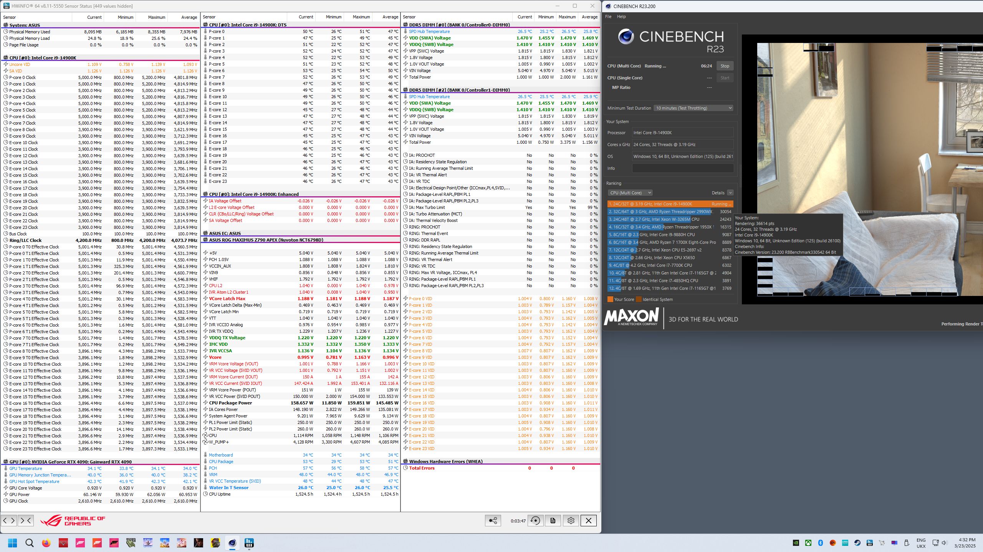Open the tank game taskbar icon
The height and width of the screenshot is (552, 983).
pyautogui.click(x=131, y=543)
